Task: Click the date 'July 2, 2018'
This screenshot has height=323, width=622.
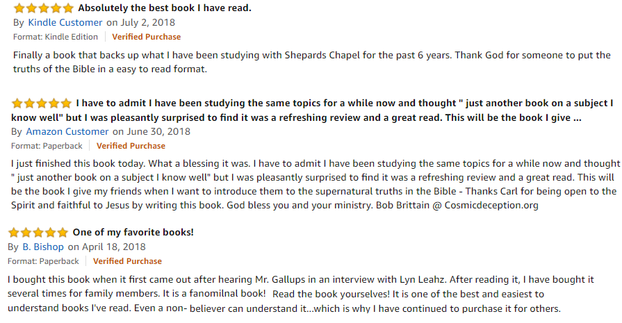Action: click(x=147, y=23)
